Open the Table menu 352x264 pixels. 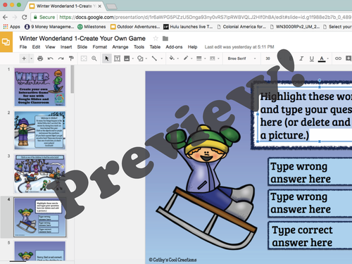tap(155, 47)
